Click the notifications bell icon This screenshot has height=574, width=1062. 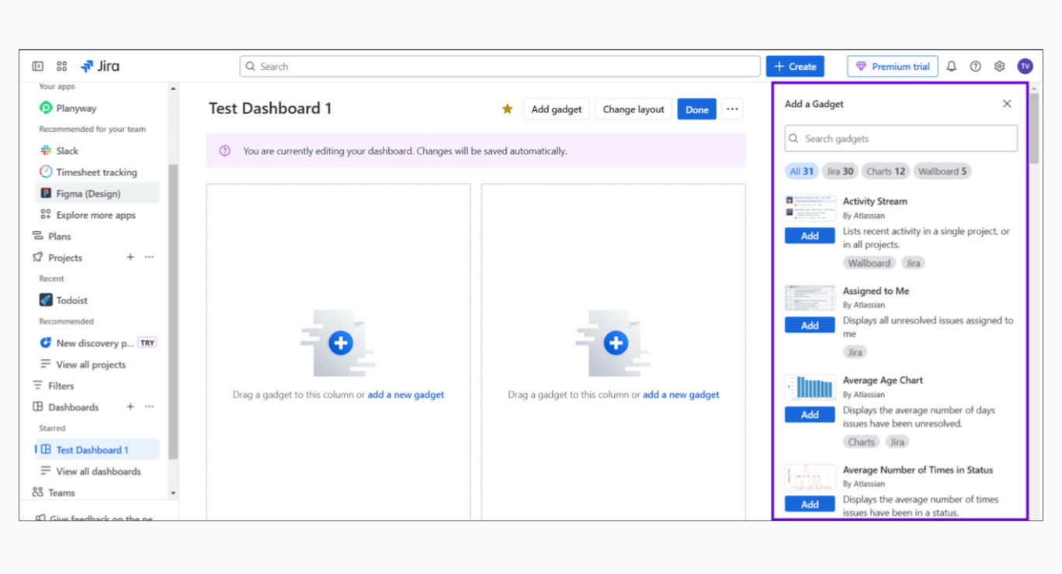pyautogui.click(x=951, y=67)
